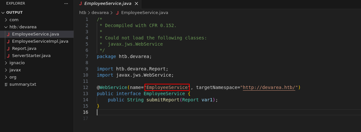Click htb breadcrumb segment

(x=83, y=13)
